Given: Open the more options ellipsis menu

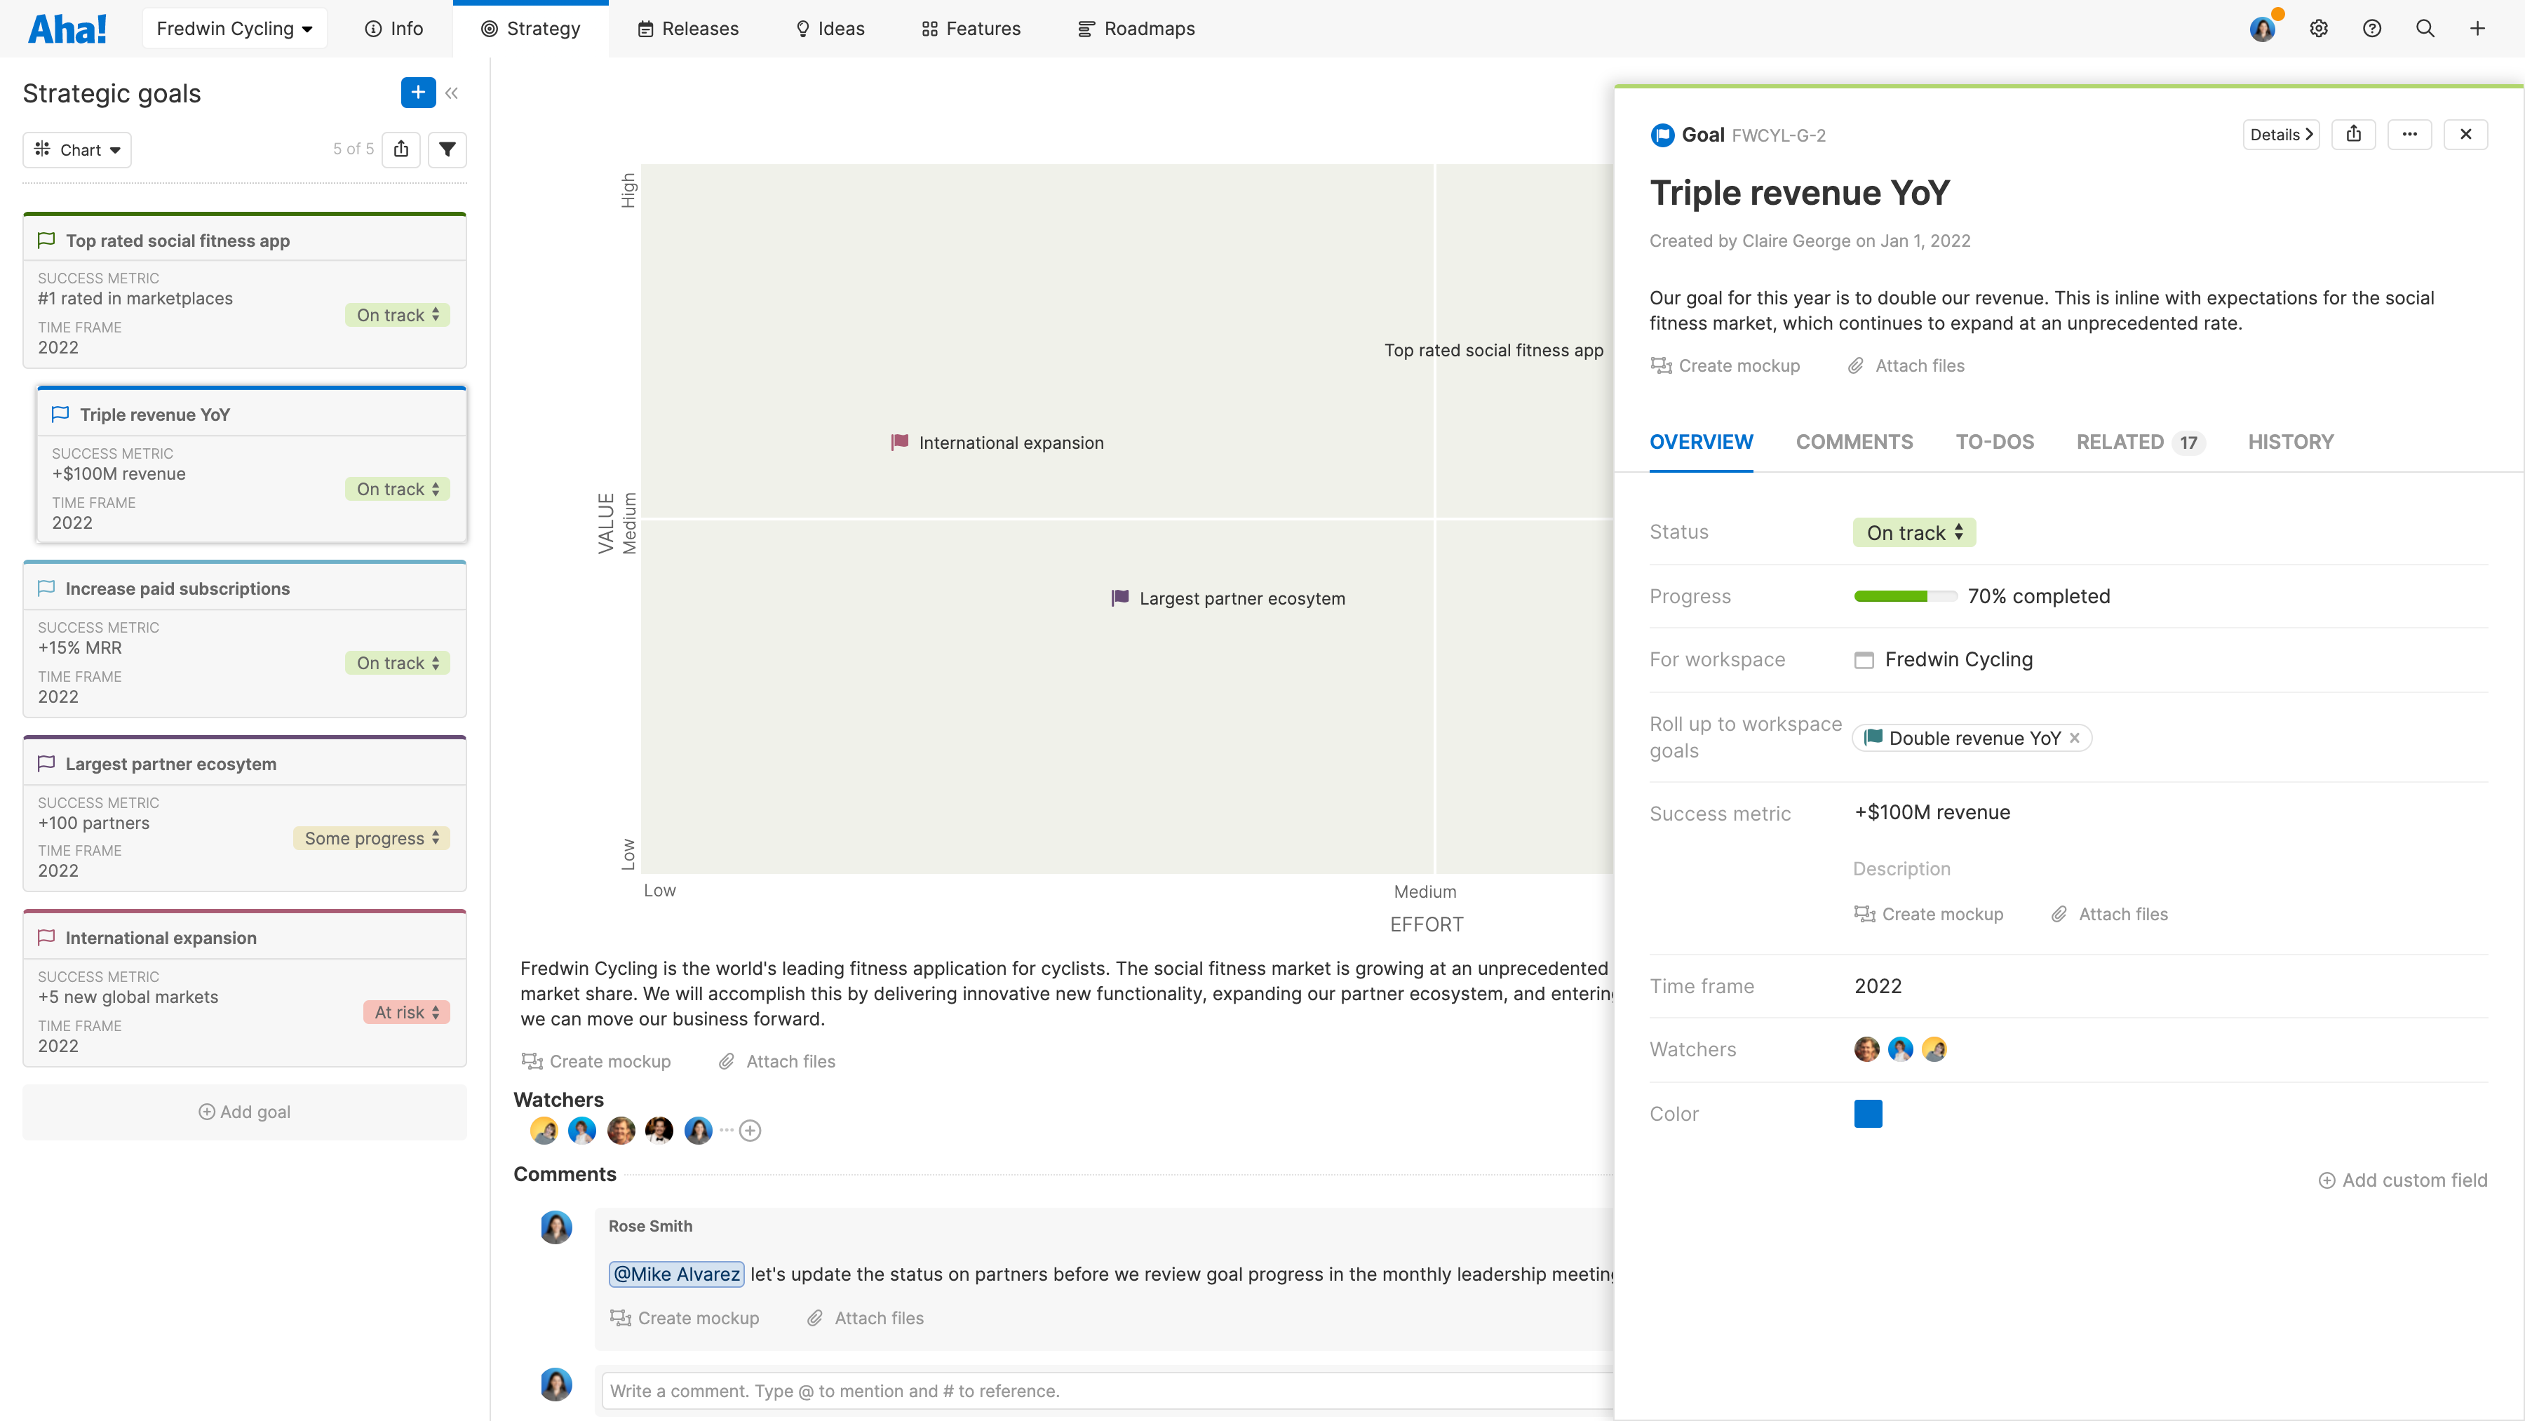Looking at the screenshot, I should coord(2409,134).
